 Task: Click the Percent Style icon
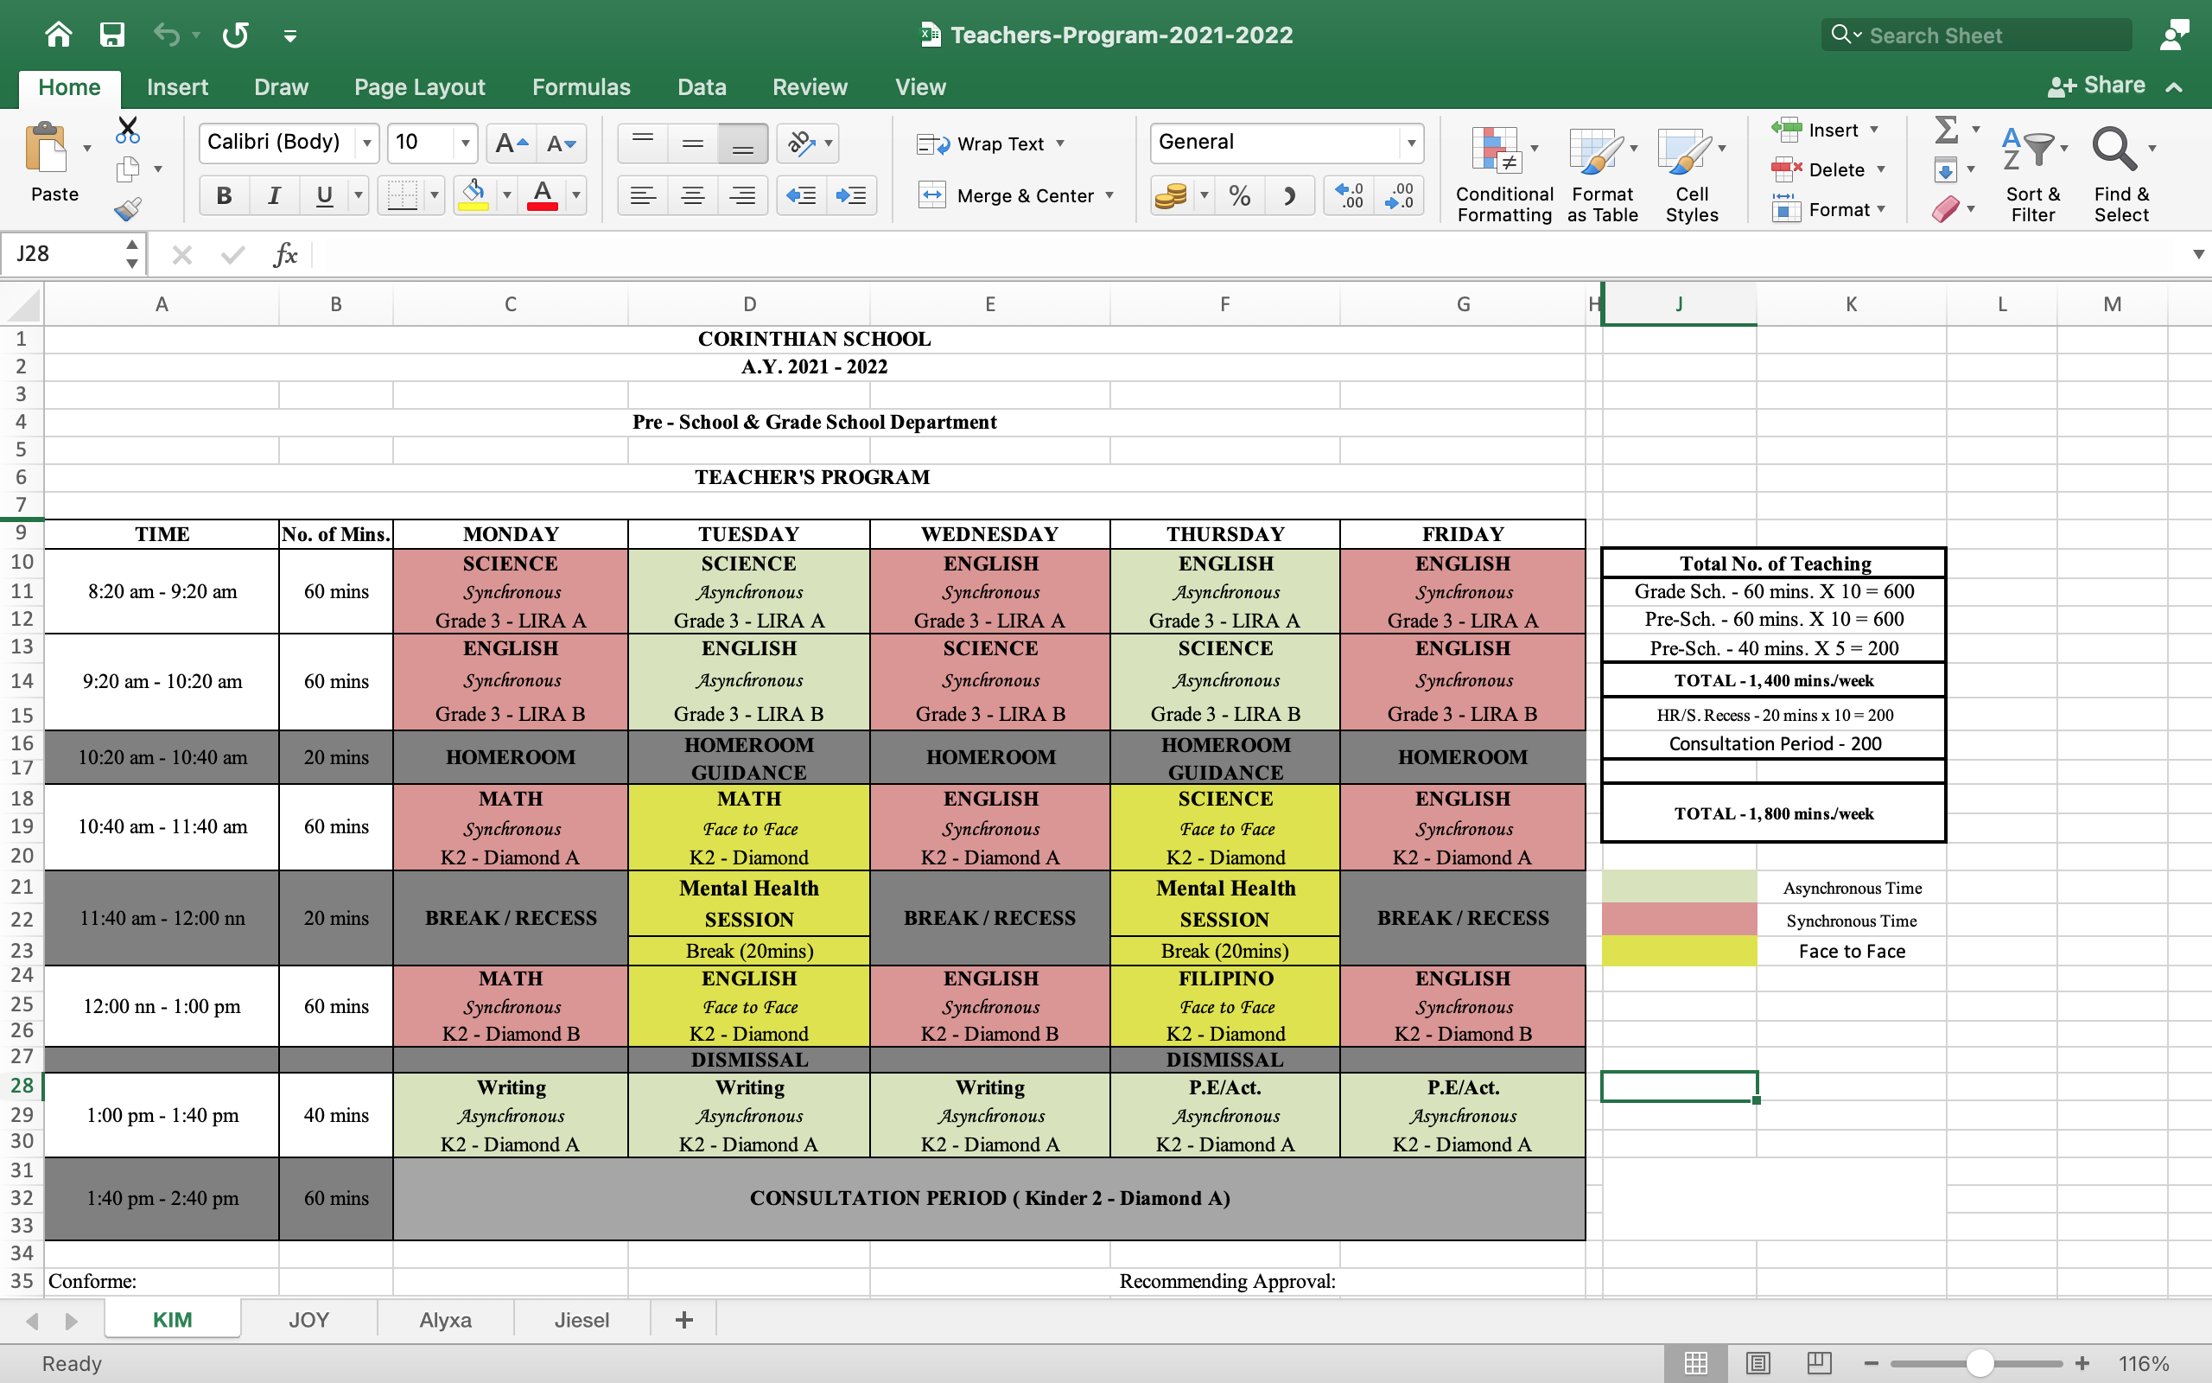coord(1239,195)
